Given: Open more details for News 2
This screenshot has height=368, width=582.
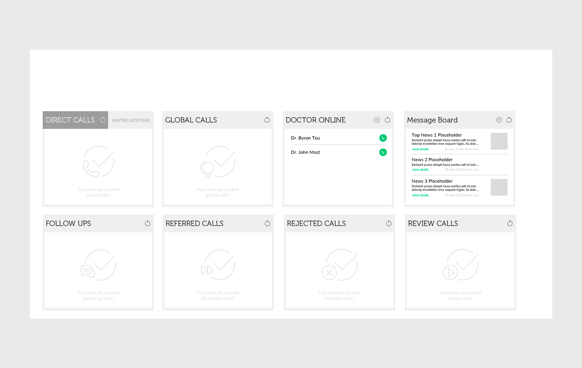Looking at the screenshot, I should (x=420, y=170).
